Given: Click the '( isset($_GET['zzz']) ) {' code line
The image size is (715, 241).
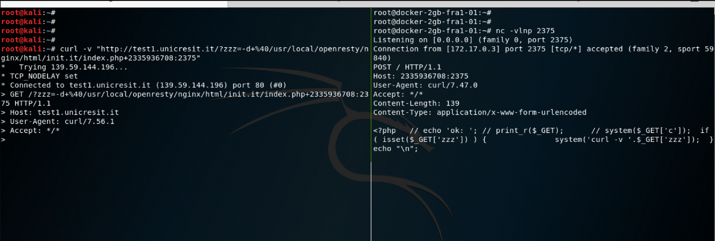Looking at the screenshot, I should pyautogui.click(x=543, y=140).
